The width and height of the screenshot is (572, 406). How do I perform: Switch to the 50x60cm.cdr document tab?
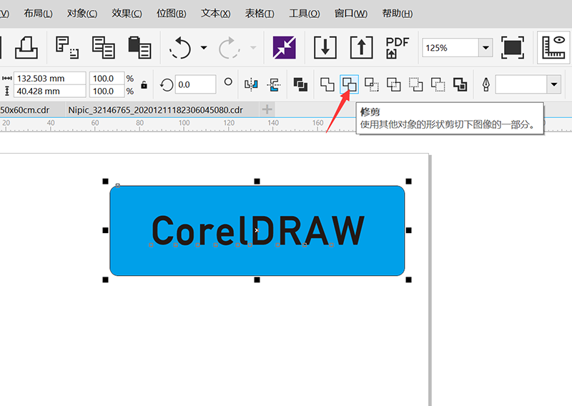25,110
